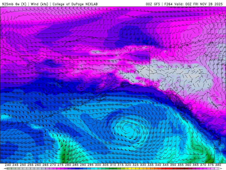Click the 345 value on the color scale

click(165, 165)
